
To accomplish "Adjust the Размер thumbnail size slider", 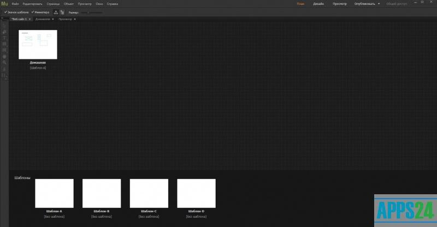I will pyautogui.click(x=88, y=11).
